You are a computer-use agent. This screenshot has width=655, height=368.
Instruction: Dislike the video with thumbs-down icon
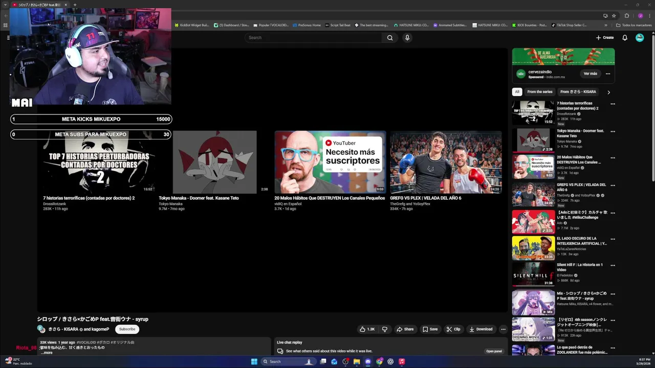385,329
